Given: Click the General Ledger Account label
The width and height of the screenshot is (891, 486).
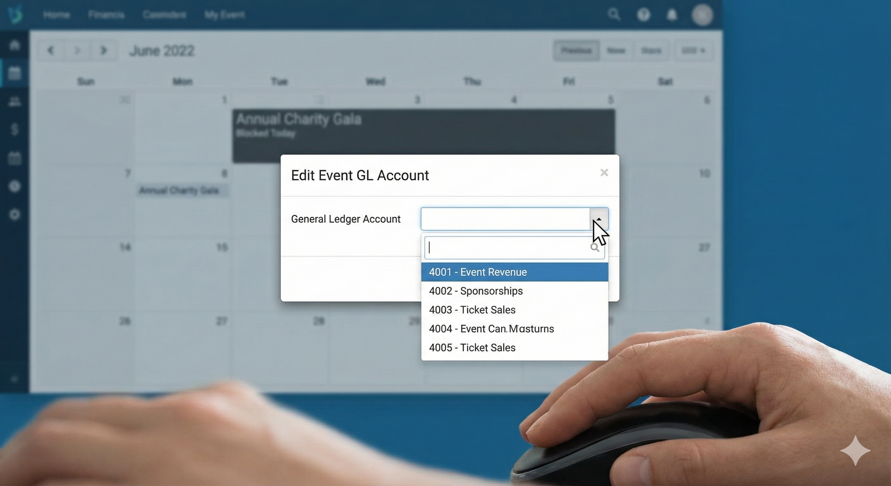Looking at the screenshot, I should point(346,219).
